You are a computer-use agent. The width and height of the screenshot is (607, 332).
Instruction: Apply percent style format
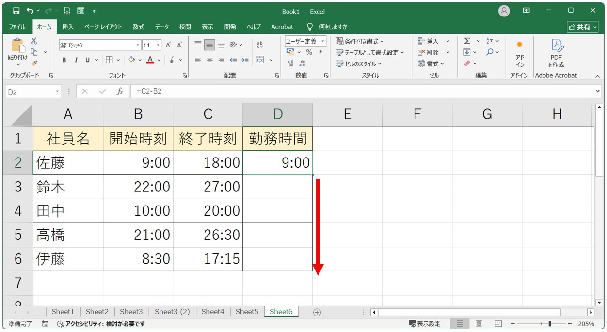pyautogui.click(x=309, y=52)
